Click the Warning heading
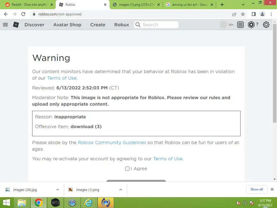This screenshot has width=277, height=208. click(51, 58)
